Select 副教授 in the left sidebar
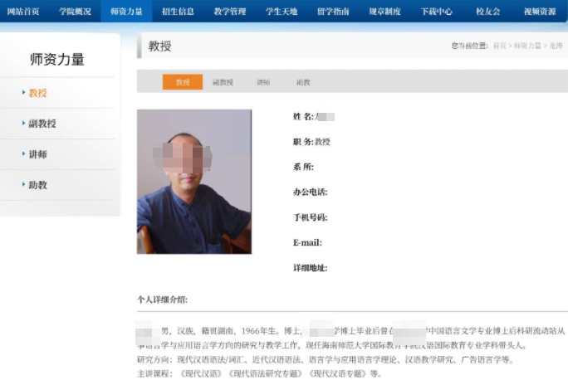This screenshot has width=568, height=380. (42, 124)
